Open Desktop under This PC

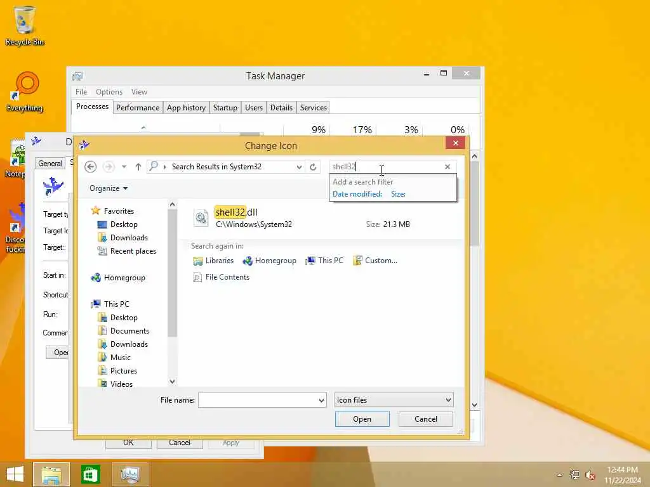[117, 318]
